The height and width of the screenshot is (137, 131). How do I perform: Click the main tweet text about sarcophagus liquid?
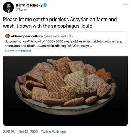pos(60,23)
